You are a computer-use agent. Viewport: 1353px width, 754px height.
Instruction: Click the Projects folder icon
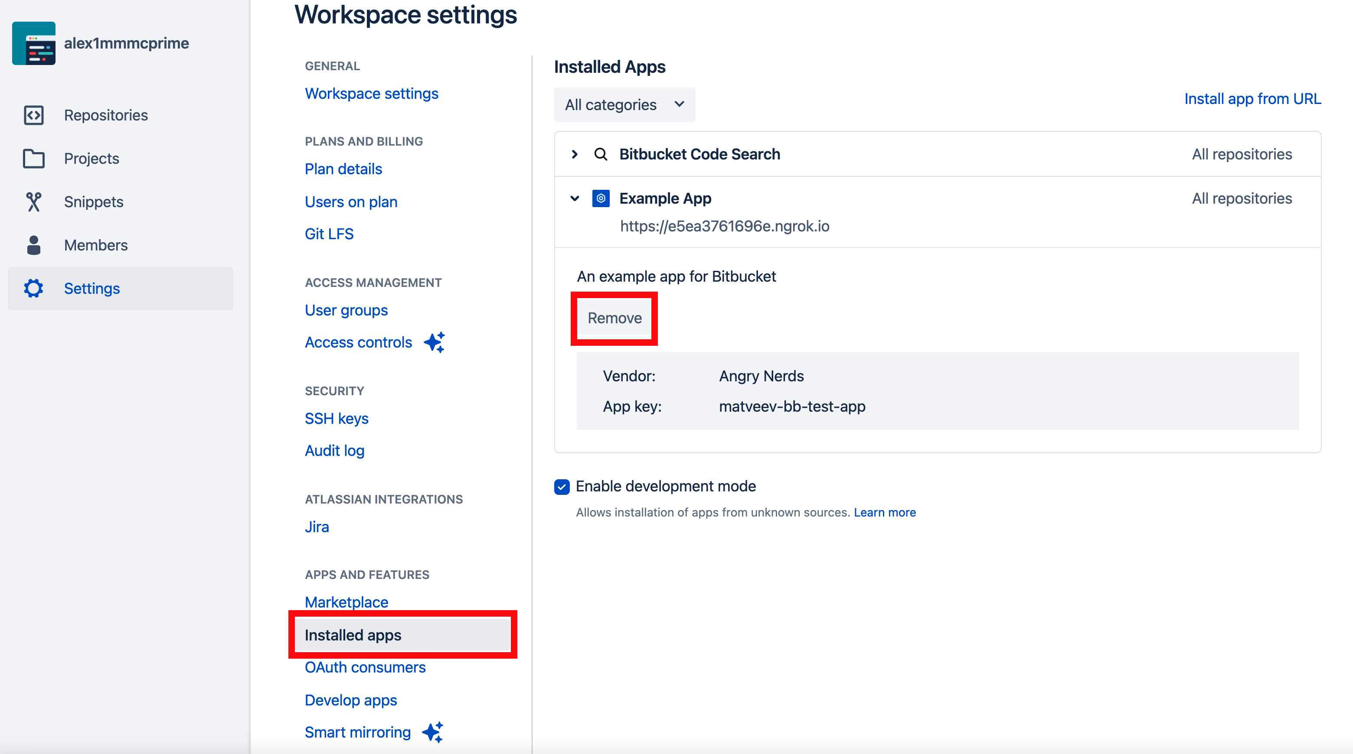click(x=34, y=159)
